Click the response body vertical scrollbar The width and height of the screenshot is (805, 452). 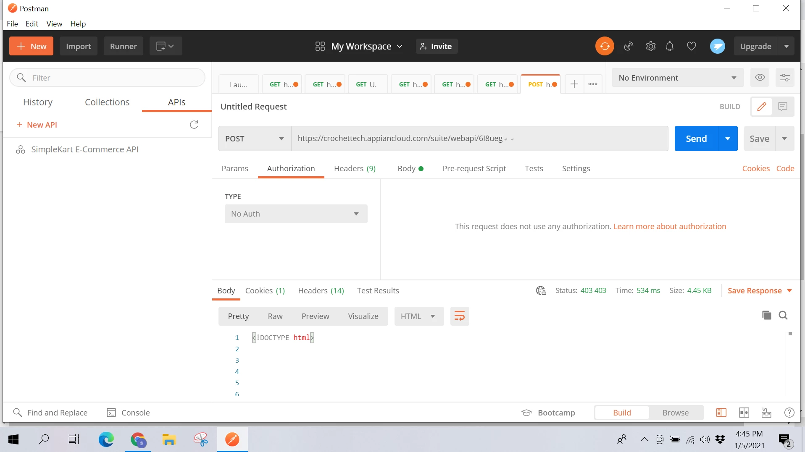[790, 363]
